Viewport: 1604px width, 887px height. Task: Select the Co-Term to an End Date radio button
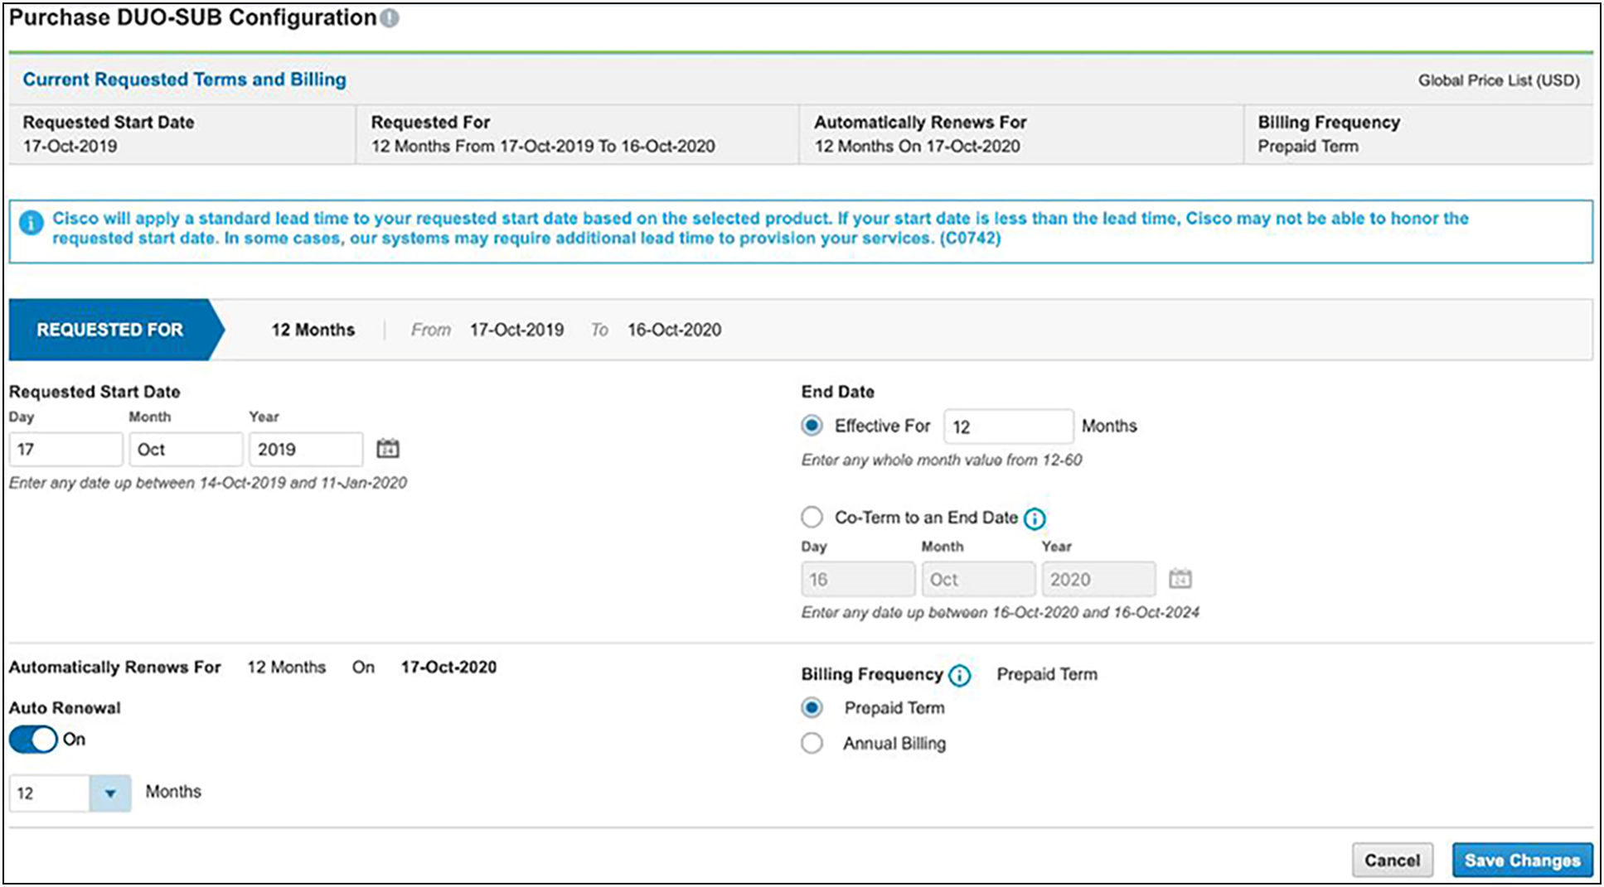(812, 518)
